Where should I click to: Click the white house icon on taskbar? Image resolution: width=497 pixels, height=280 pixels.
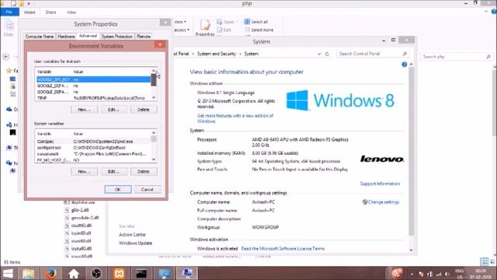74,273
